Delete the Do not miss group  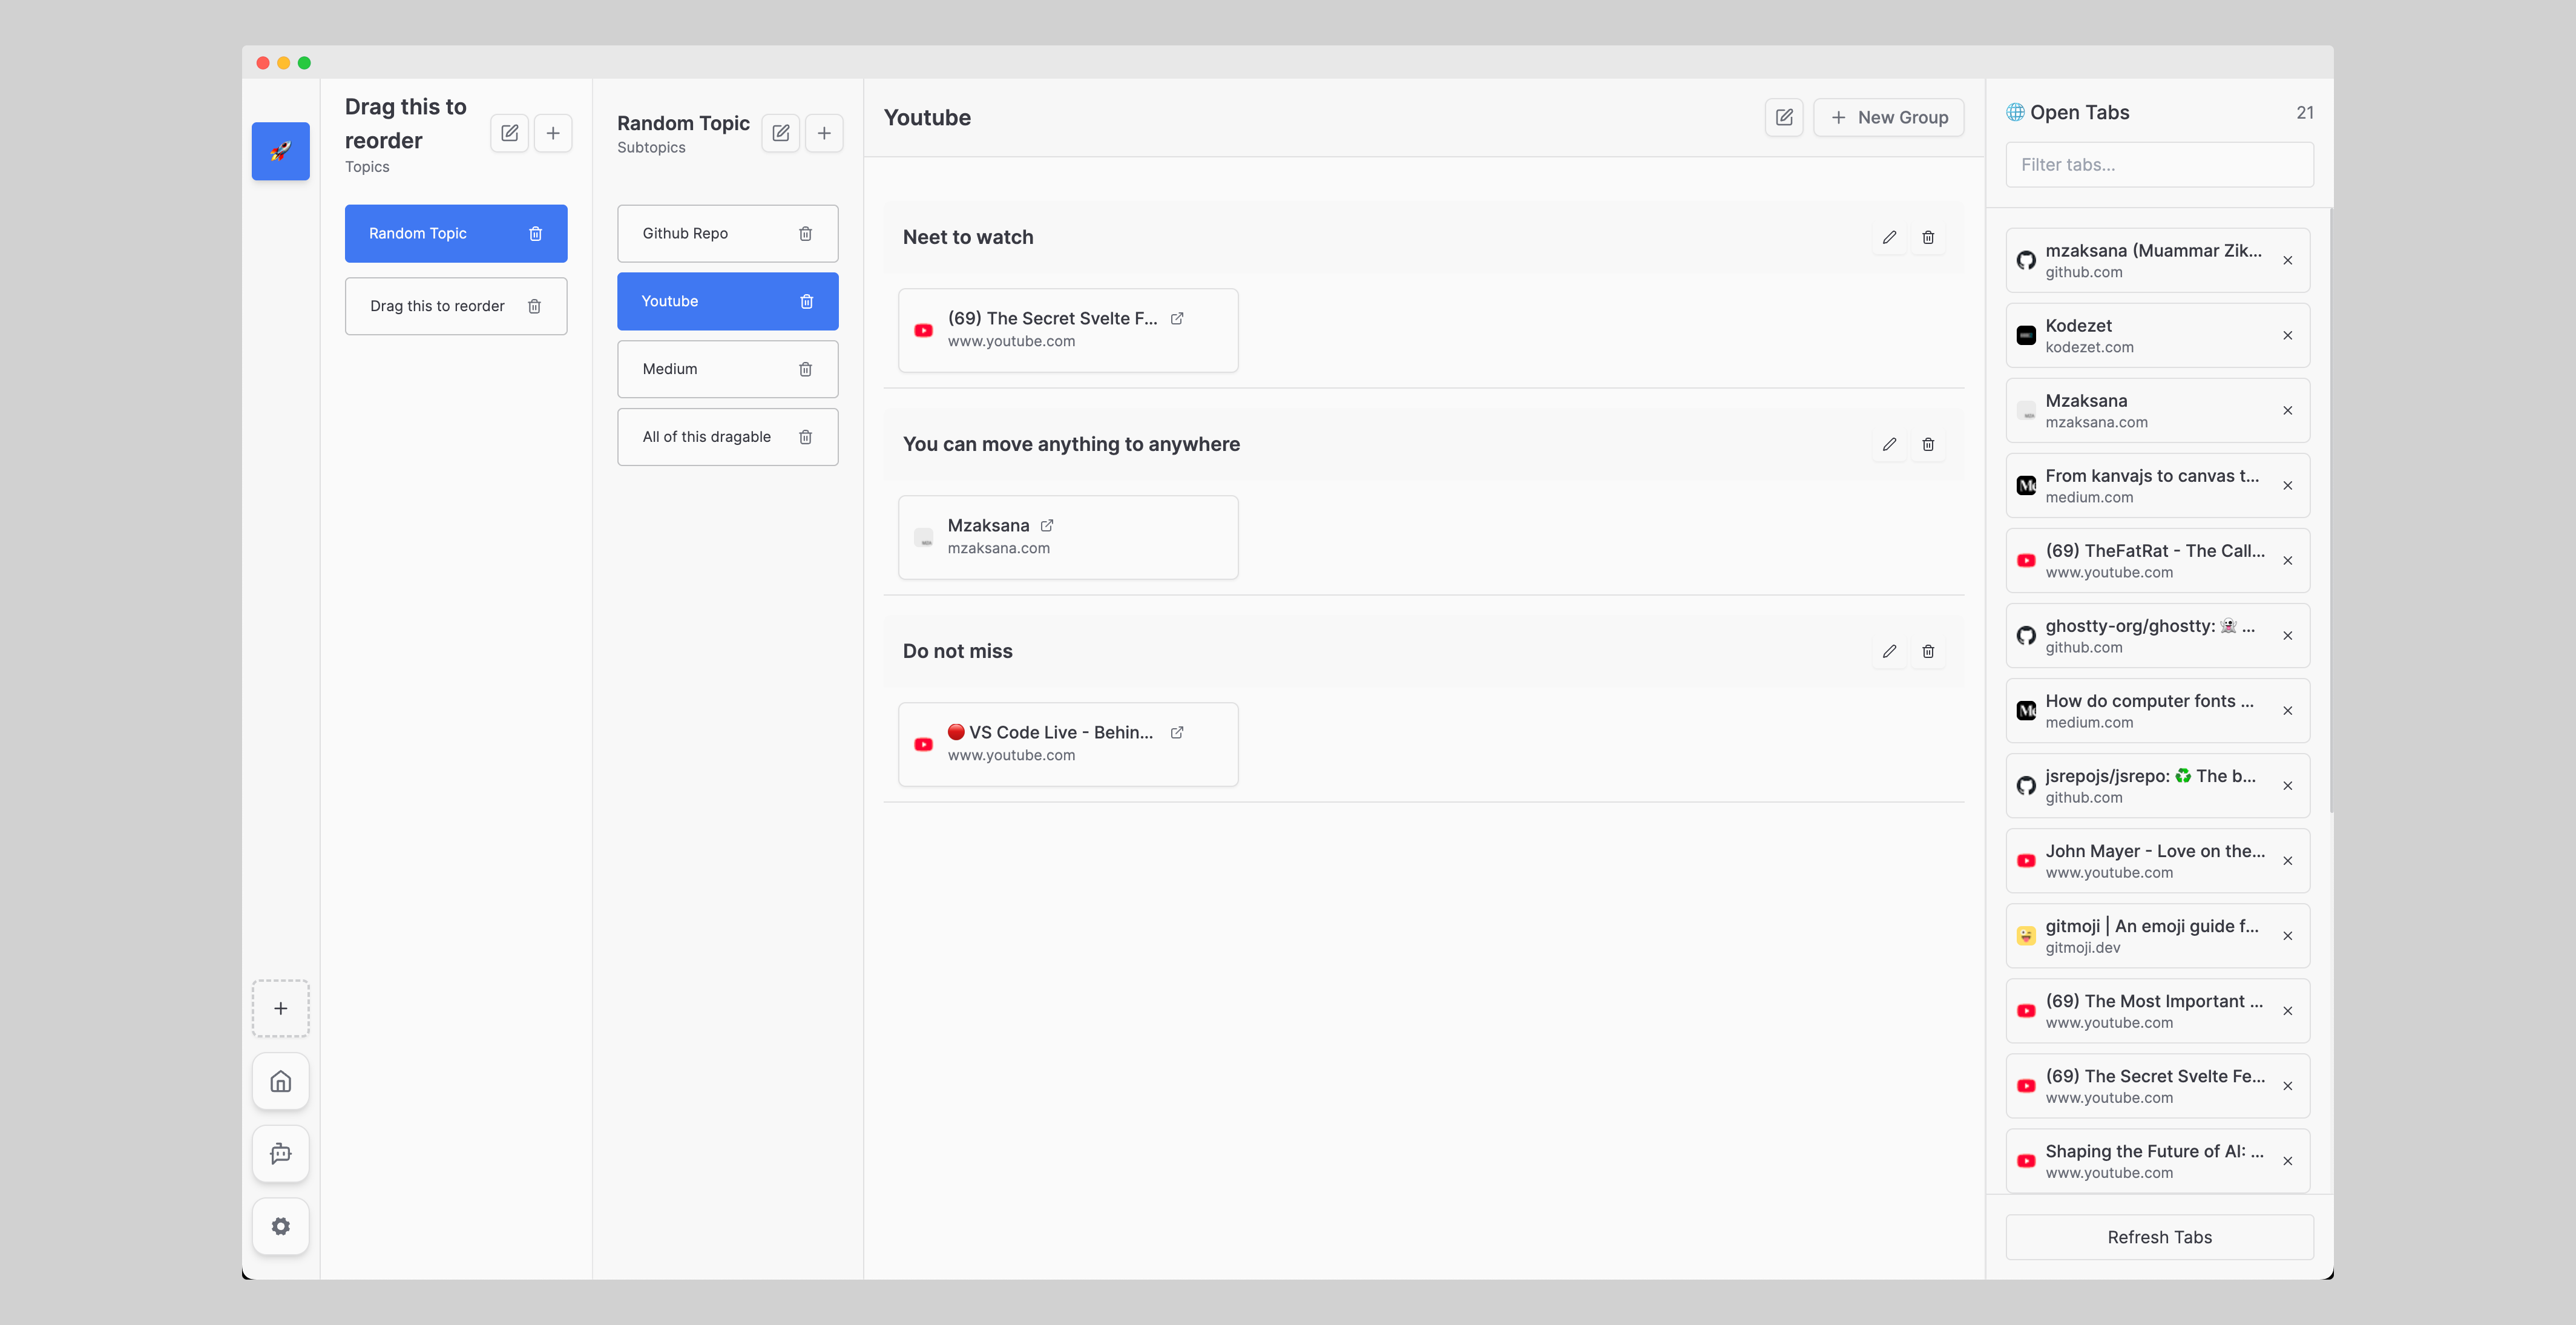[x=1928, y=651]
